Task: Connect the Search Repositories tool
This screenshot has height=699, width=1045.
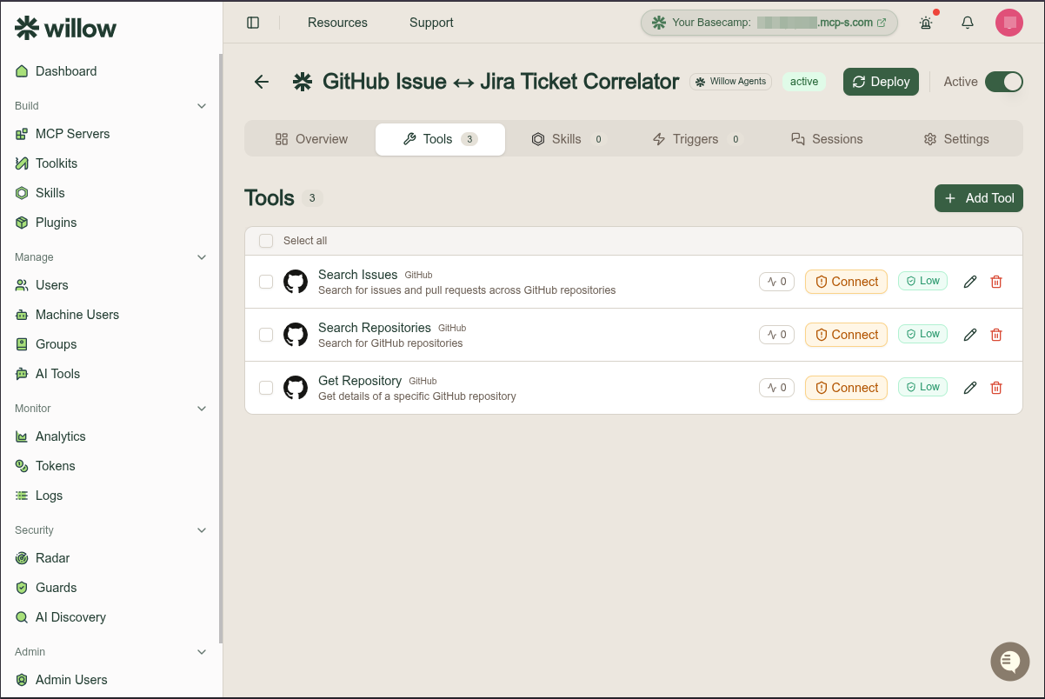Action: [x=846, y=335]
